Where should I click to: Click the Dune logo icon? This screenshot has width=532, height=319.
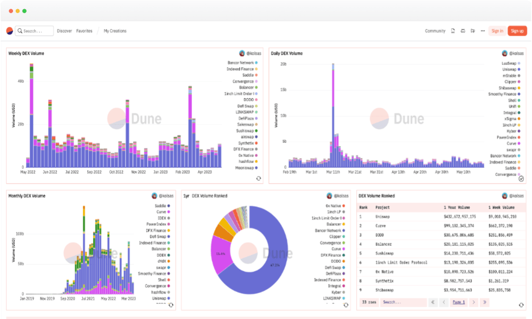(x=10, y=31)
